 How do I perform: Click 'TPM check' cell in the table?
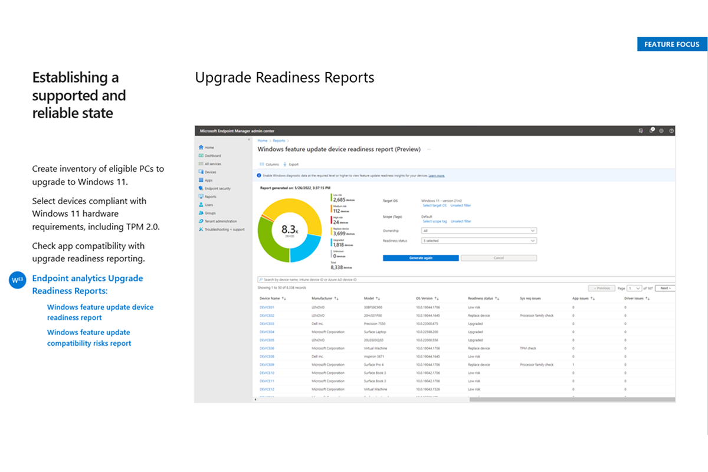pos(527,348)
